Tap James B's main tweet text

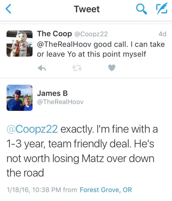click(x=82, y=151)
